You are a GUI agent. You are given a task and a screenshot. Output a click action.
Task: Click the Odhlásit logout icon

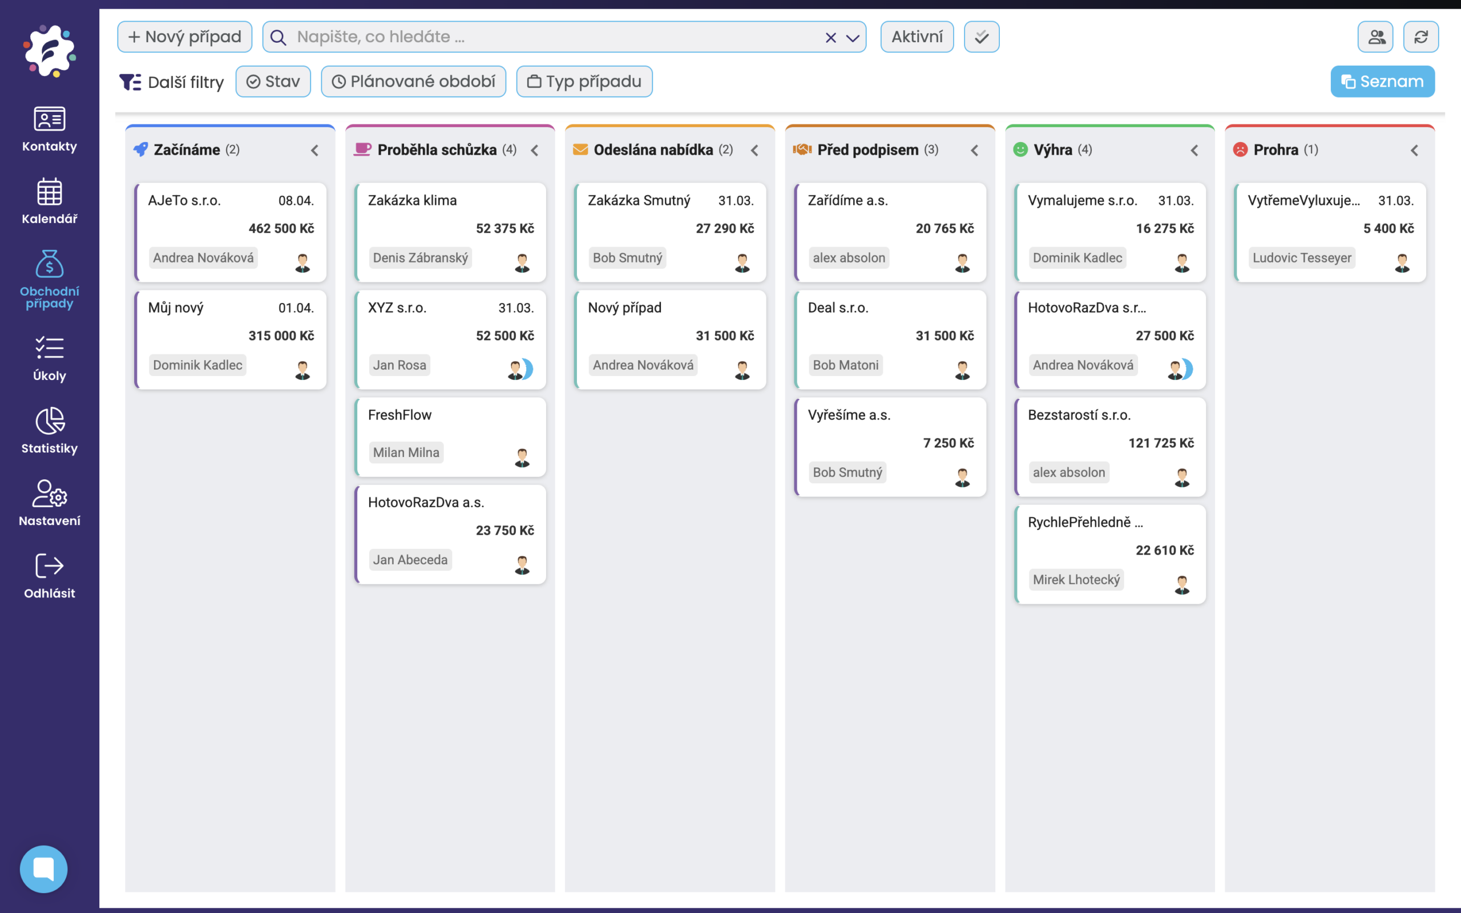pyautogui.click(x=49, y=575)
